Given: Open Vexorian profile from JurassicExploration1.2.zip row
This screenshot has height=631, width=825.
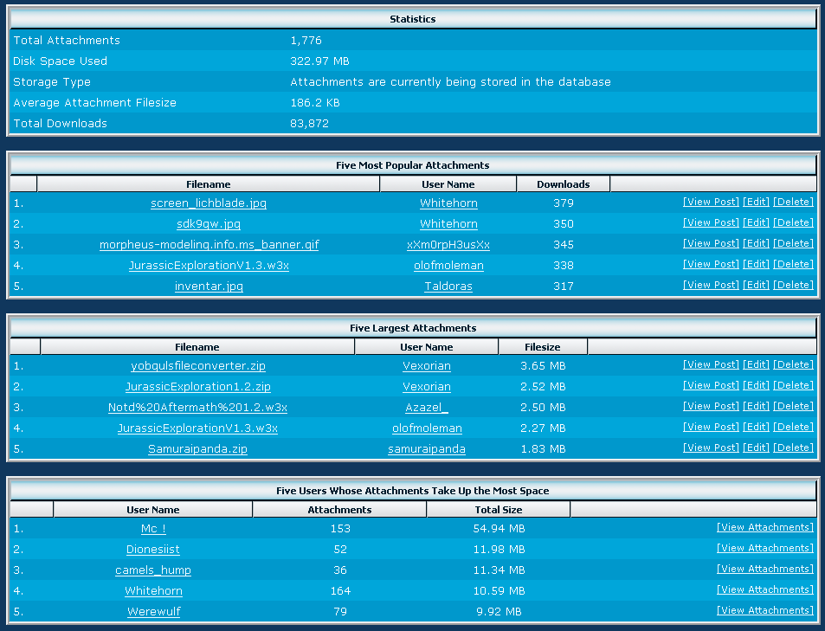Looking at the screenshot, I should (427, 387).
